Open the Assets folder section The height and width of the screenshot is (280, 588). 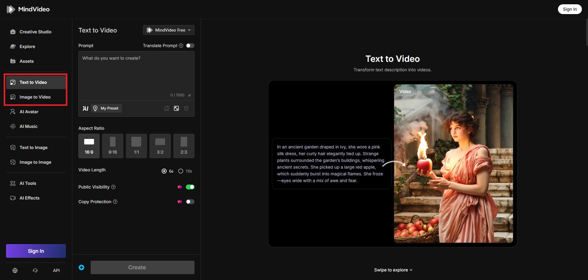tap(36, 61)
